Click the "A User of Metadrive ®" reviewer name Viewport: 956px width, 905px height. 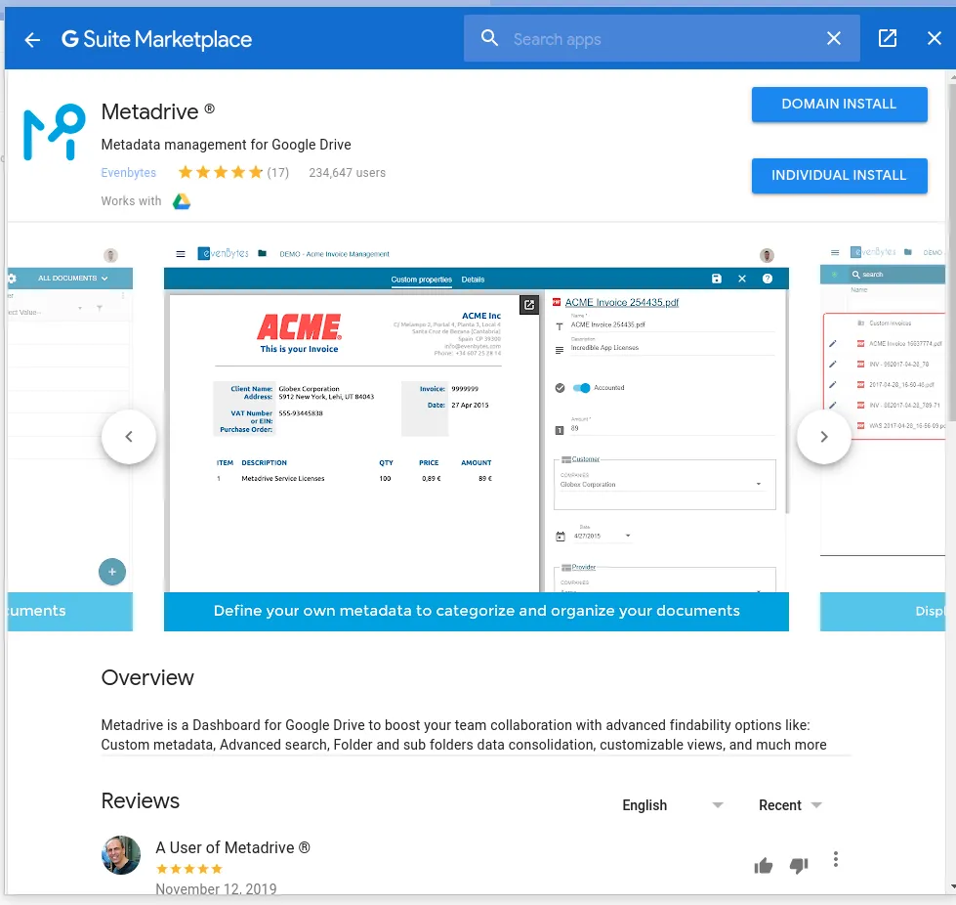coord(233,847)
